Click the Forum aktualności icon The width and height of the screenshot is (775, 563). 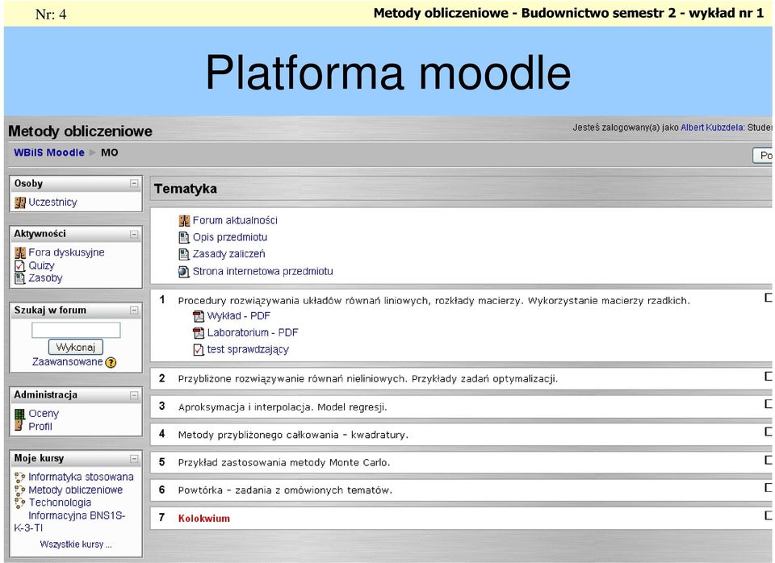click(x=184, y=221)
